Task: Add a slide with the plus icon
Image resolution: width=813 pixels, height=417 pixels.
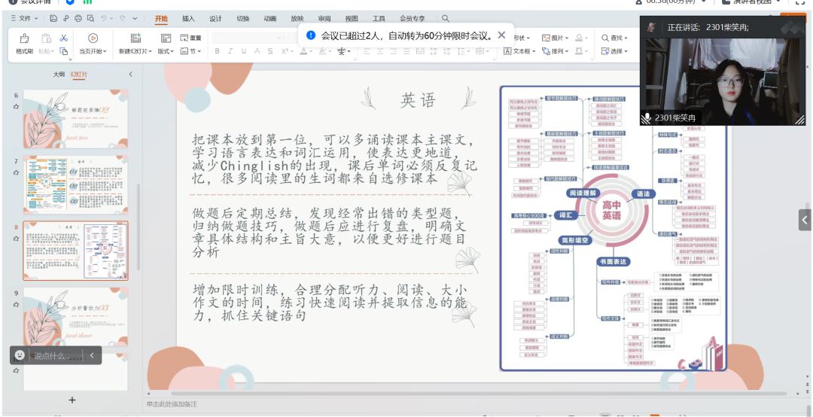Action: tap(72, 400)
